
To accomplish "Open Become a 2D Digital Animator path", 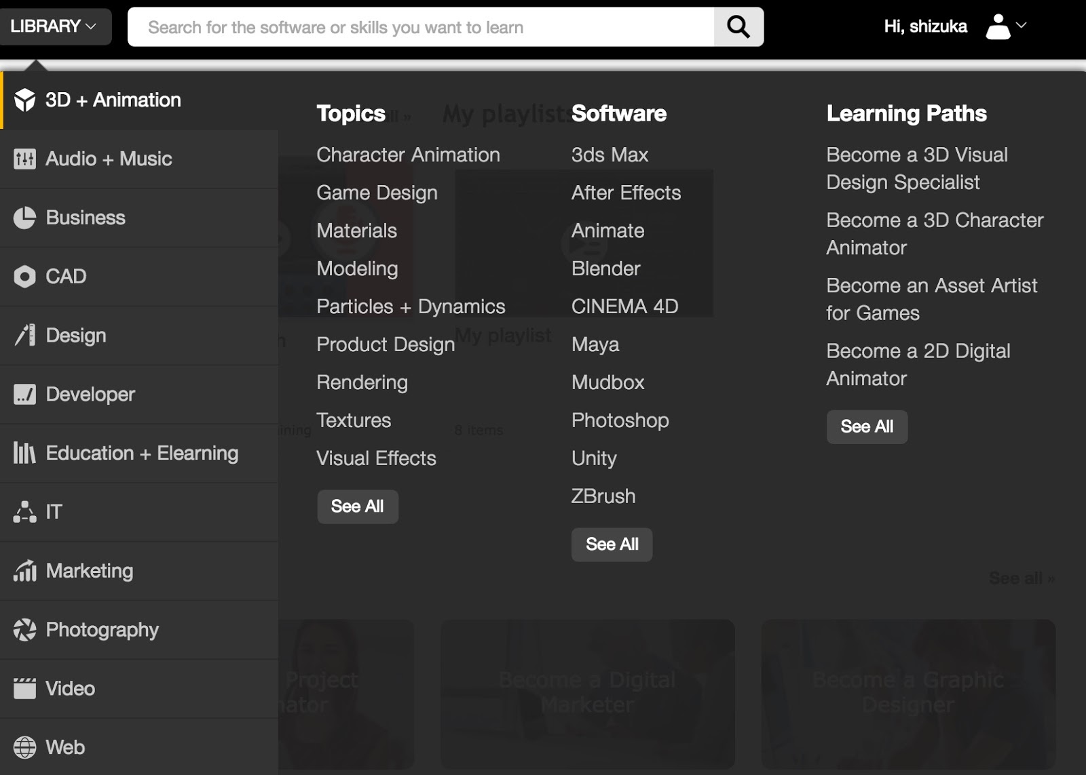I will 918,365.
